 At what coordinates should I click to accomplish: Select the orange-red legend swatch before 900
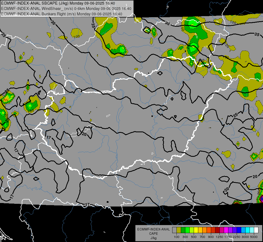tap(209, 230)
